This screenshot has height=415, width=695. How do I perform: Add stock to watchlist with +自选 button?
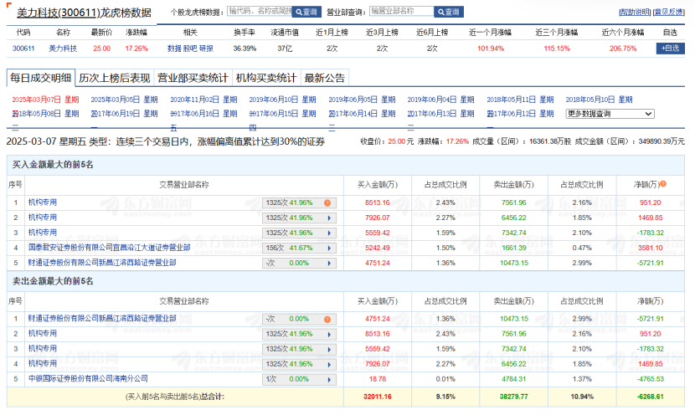tap(671, 49)
